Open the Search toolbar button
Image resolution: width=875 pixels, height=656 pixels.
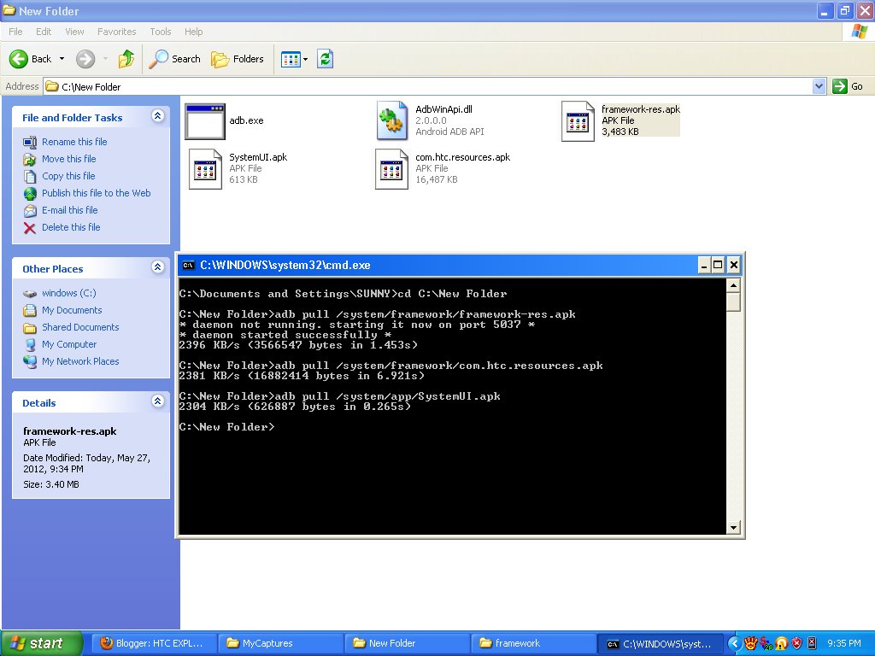(174, 59)
